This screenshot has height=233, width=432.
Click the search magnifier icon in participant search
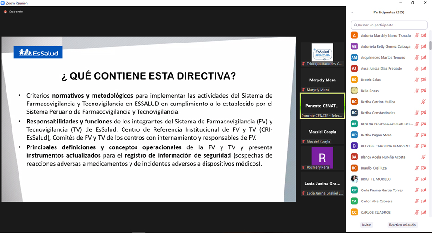[355, 25]
